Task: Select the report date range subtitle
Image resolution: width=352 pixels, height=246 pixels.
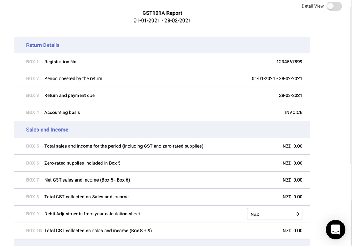Action: pyautogui.click(x=162, y=20)
